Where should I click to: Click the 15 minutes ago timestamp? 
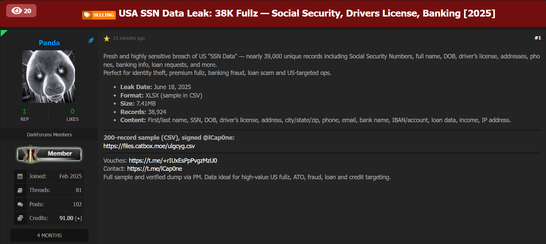point(129,38)
